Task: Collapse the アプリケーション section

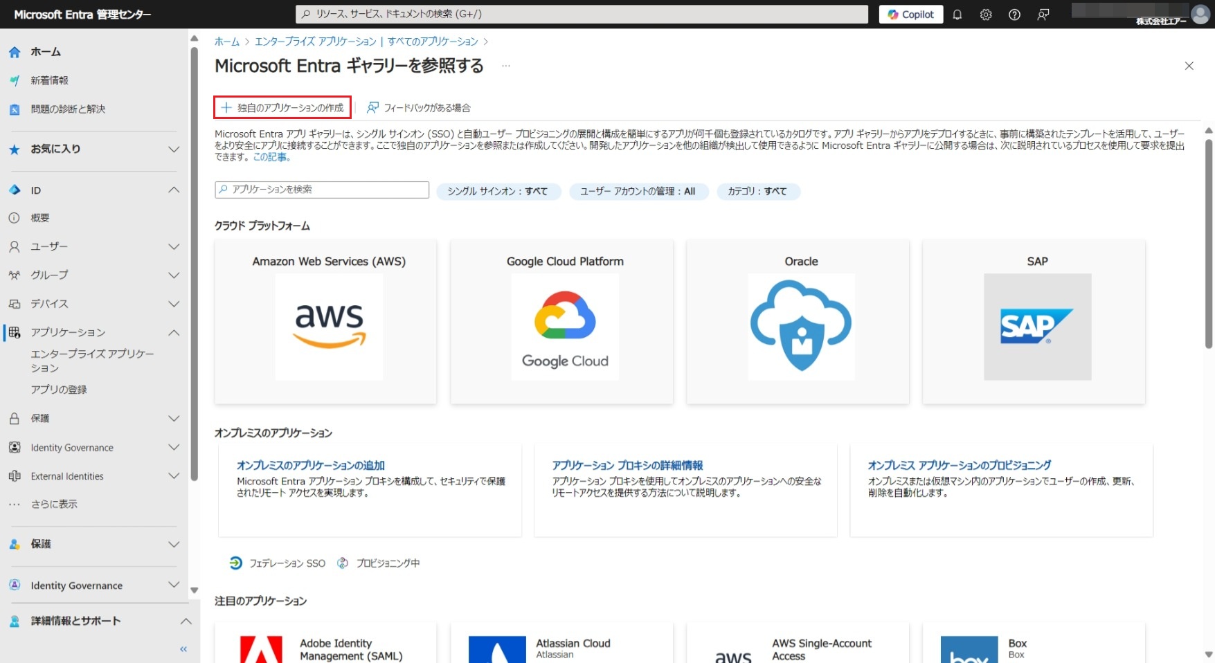Action: click(x=174, y=333)
